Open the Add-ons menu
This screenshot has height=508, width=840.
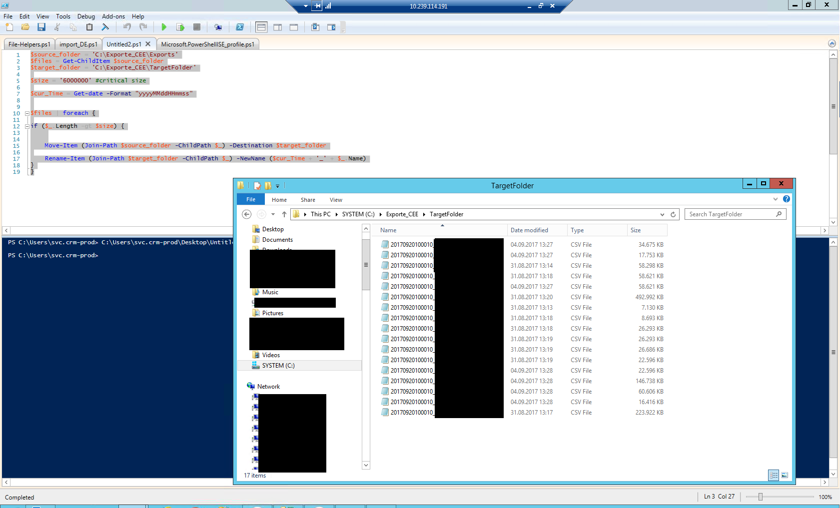click(x=113, y=16)
